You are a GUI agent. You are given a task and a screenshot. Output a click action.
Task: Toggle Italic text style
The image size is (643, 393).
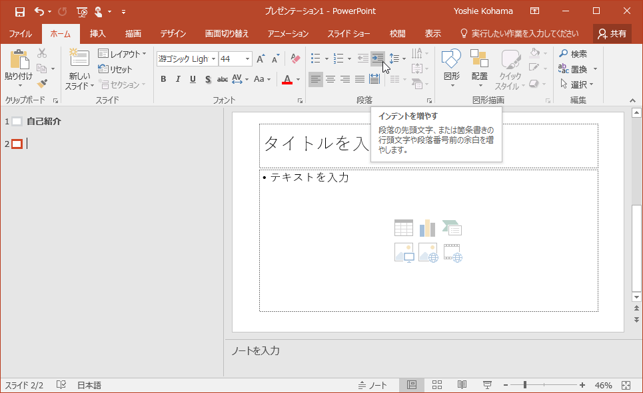[178, 79]
